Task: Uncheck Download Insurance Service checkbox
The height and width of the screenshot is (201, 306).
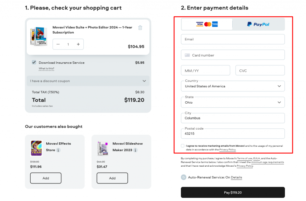Action: coord(34,62)
